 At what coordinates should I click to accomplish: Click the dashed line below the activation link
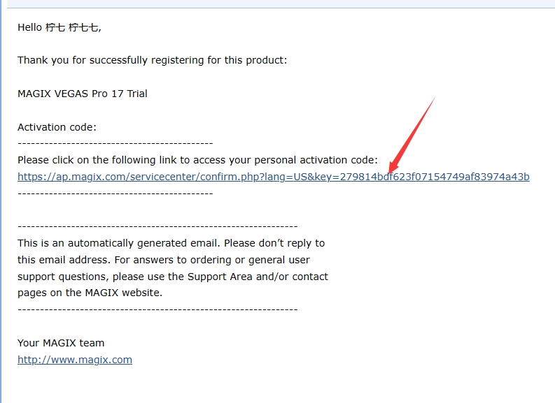(115, 193)
